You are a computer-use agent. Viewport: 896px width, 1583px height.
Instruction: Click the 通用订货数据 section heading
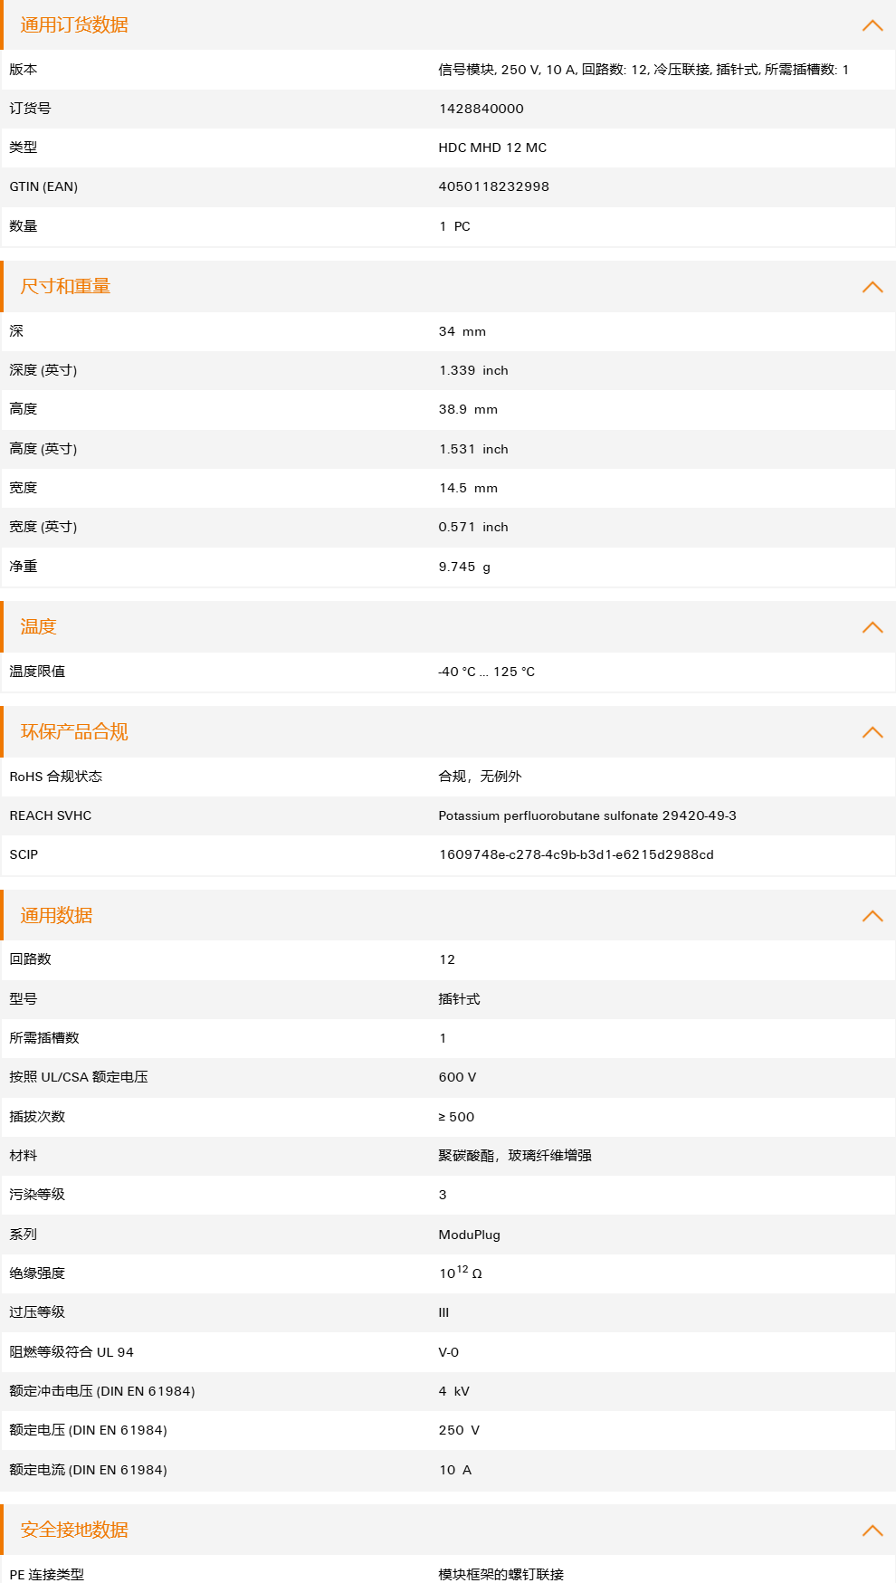tap(74, 25)
